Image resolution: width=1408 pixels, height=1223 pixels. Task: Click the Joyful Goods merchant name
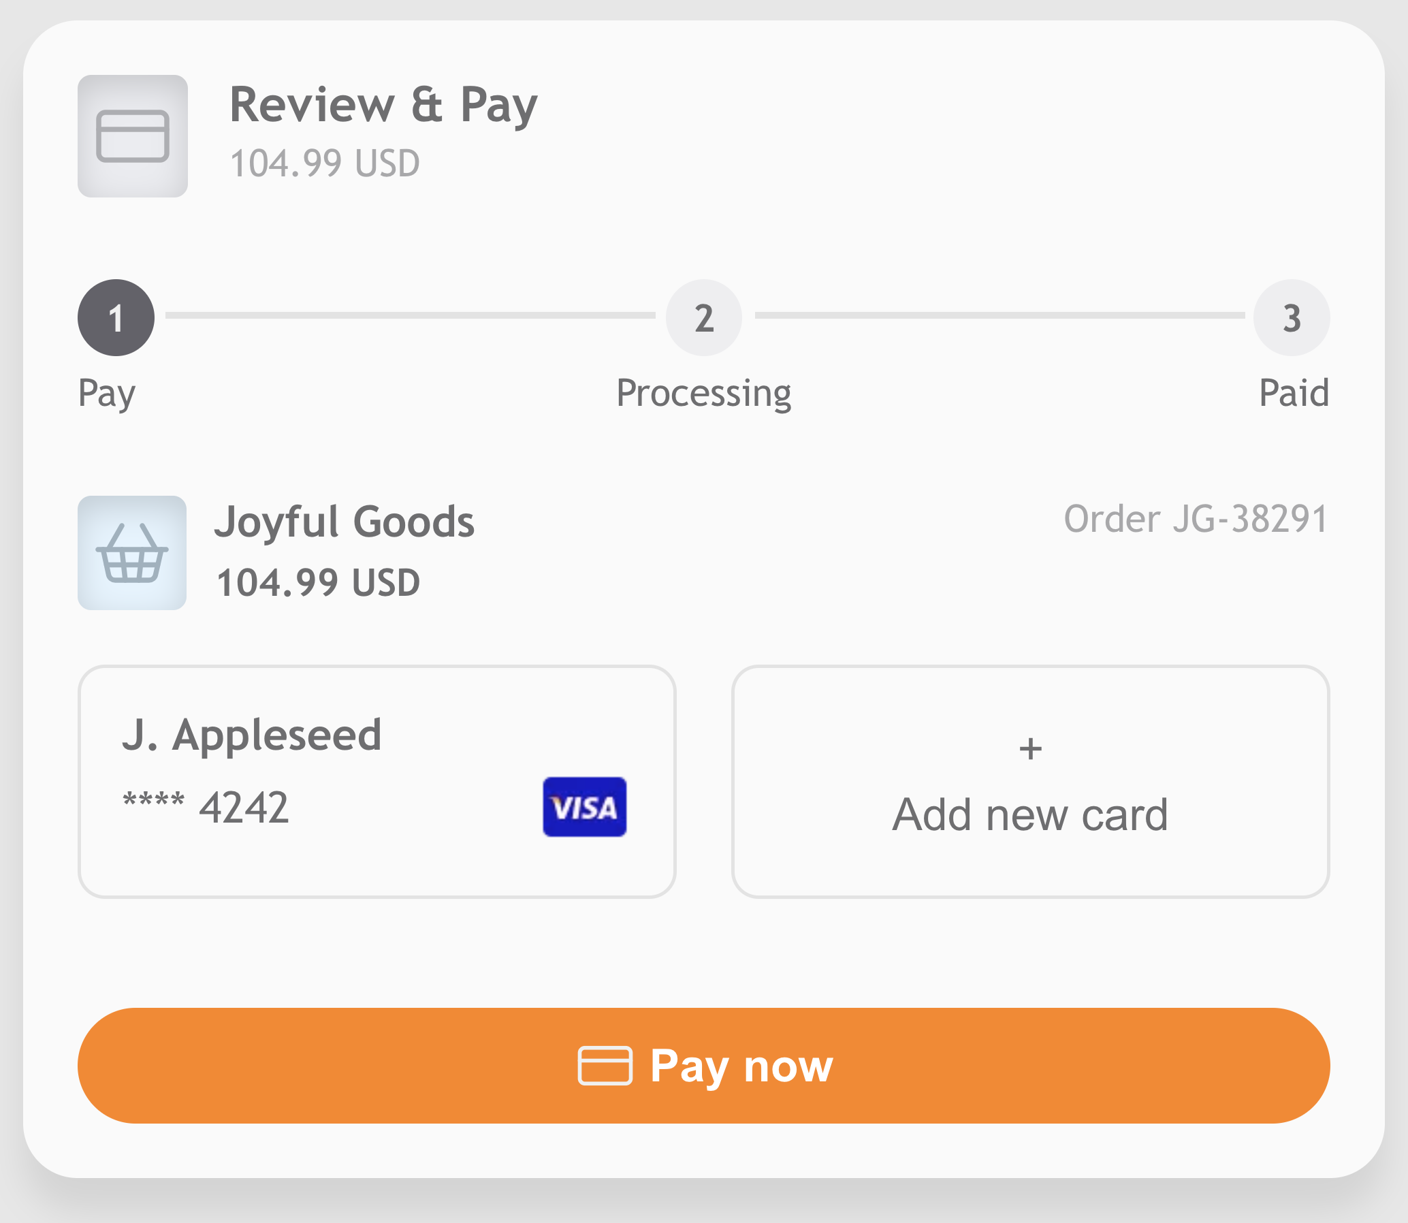pos(345,522)
